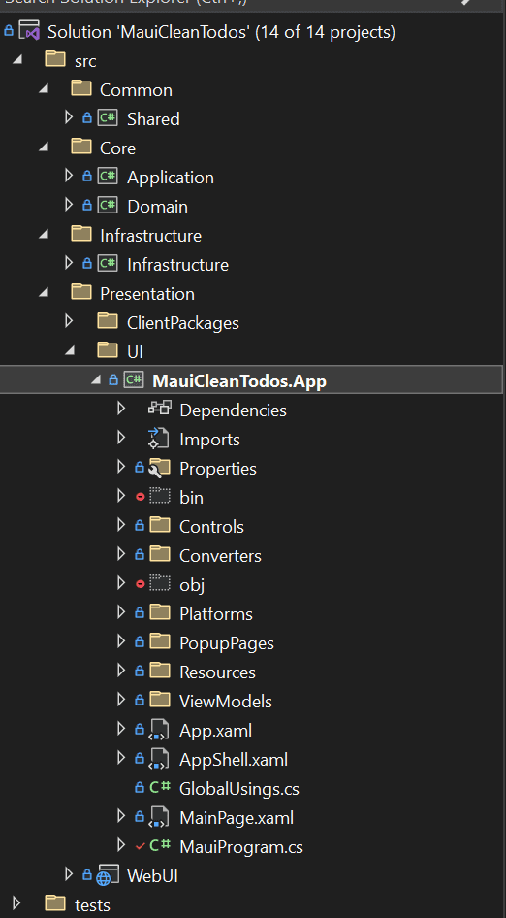Expand the tests folder
The height and width of the screenshot is (918, 506).
(16, 903)
